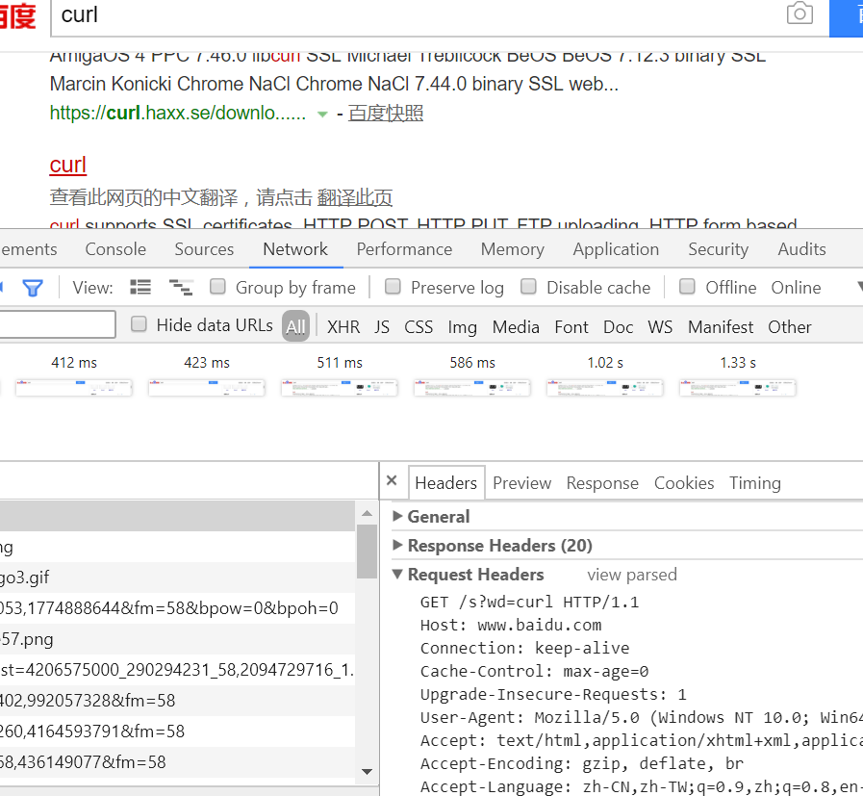The width and height of the screenshot is (863, 796).
Task: Switch to Preview detail tab
Action: pos(521,483)
